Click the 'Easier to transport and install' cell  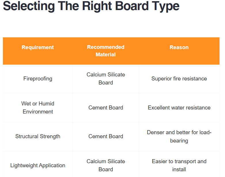(179, 166)
